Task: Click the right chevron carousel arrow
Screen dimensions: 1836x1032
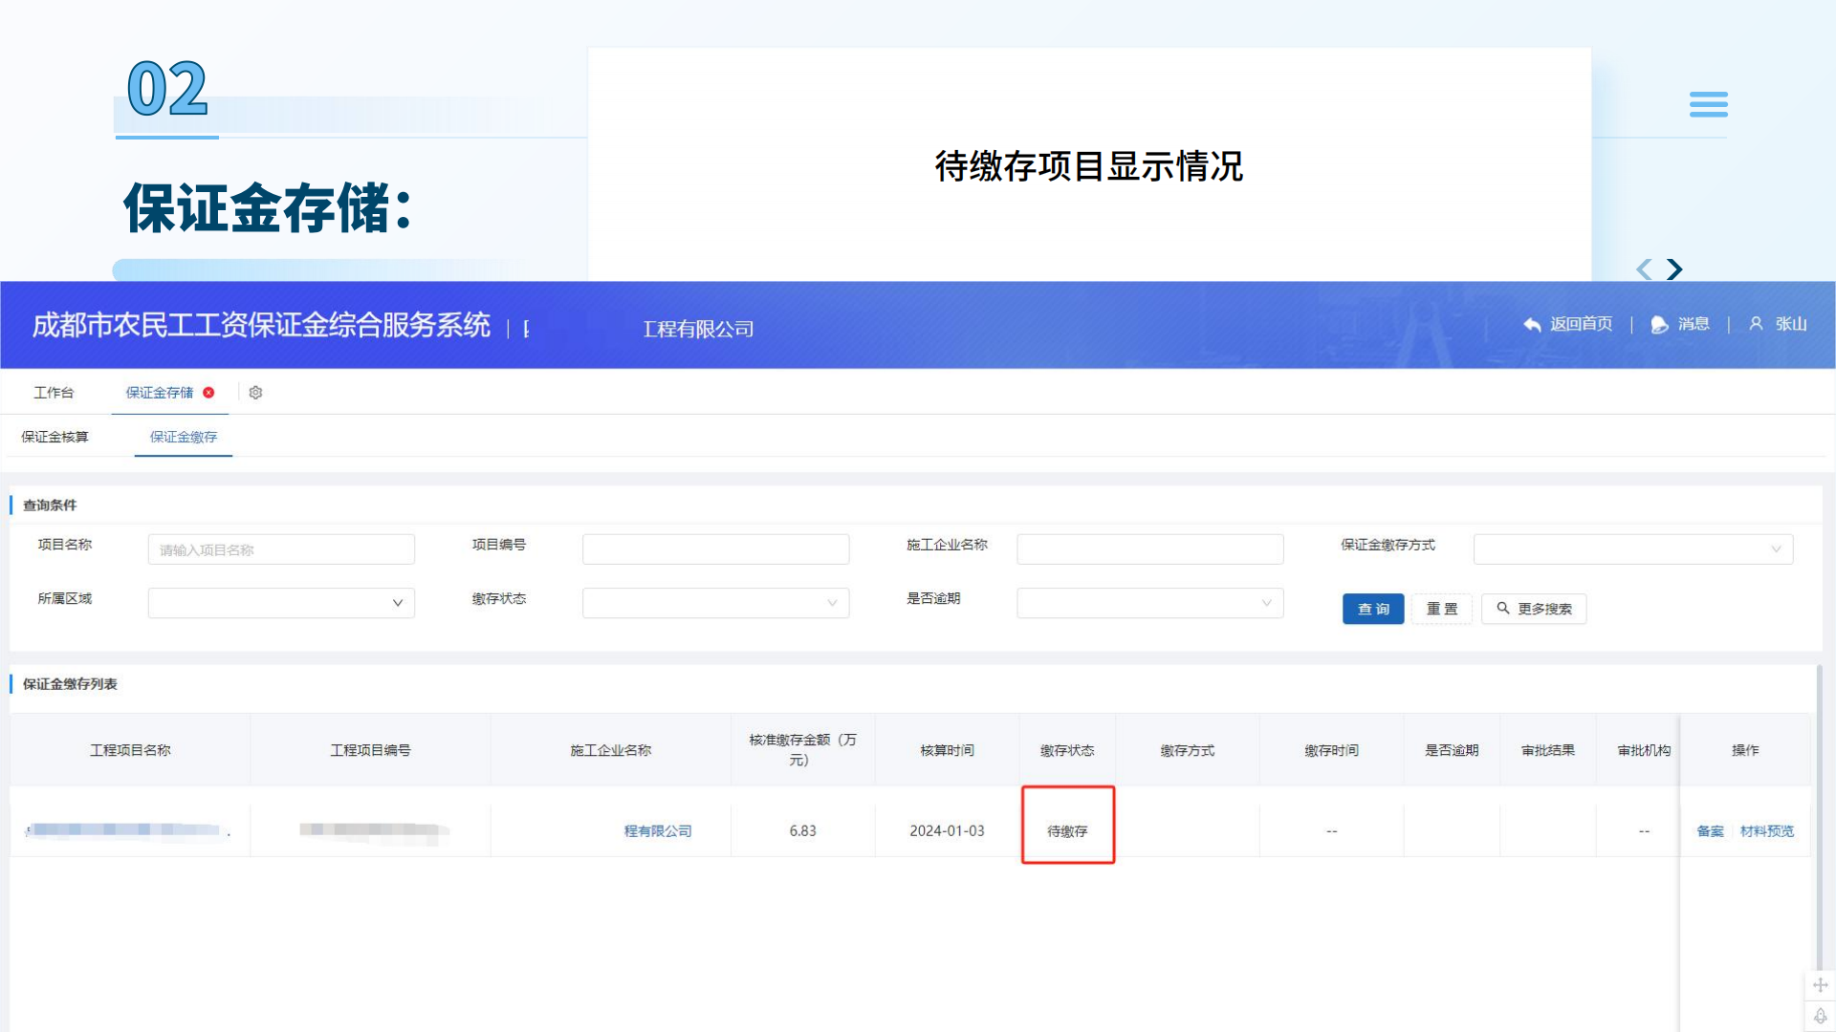Action: (1673, 269)
